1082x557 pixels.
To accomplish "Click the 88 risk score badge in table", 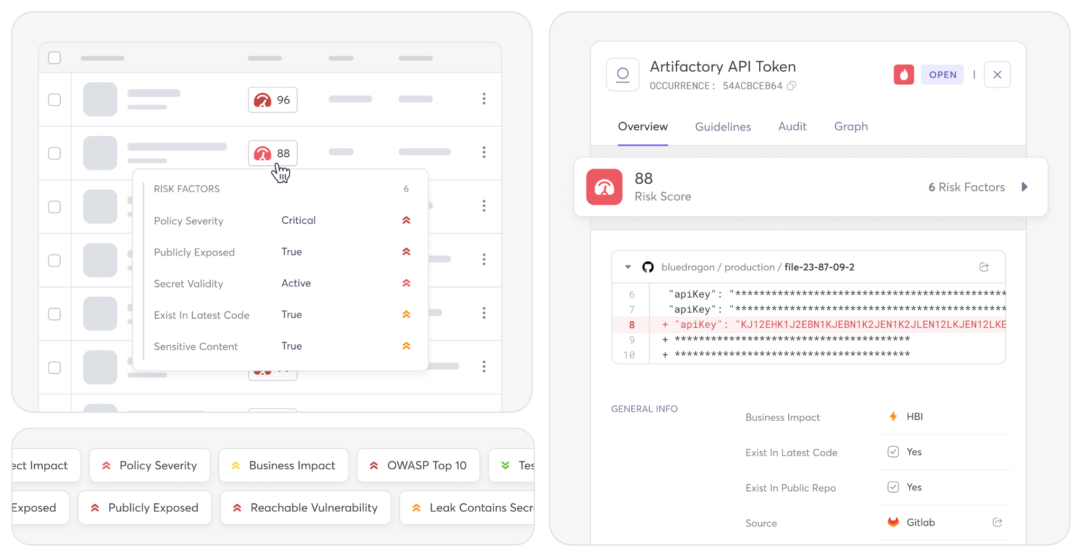I will point(273,153).
